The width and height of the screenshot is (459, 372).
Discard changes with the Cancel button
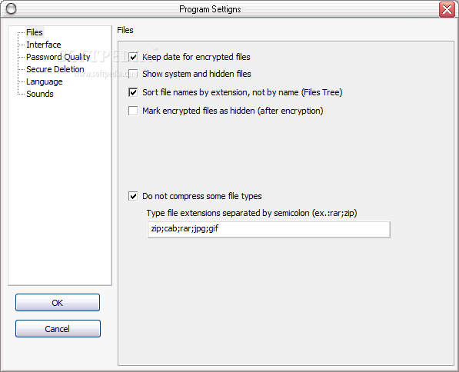click(58, 328)
